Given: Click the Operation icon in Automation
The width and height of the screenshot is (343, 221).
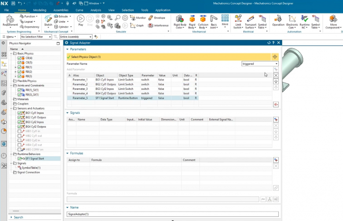Looking at the screenshot, I should [x=278, y=19].
